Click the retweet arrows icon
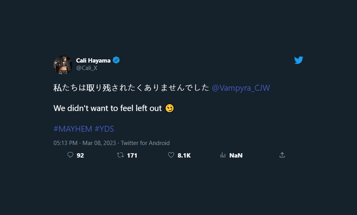The image size is (357, 215). pyautogui.click(x=120, y=155)
